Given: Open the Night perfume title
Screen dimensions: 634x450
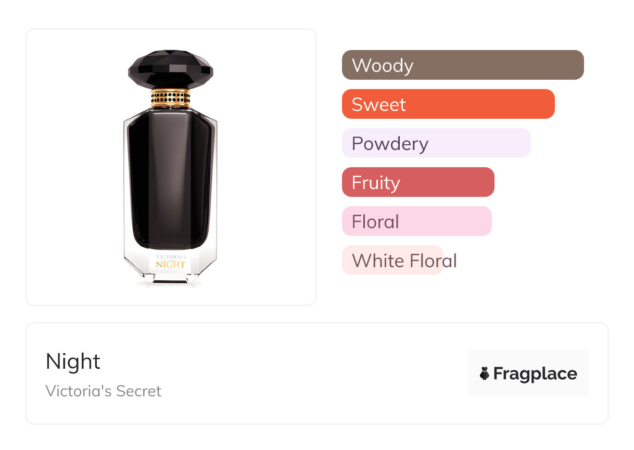Looking at the screenshot, I should [x=73, y=361].
